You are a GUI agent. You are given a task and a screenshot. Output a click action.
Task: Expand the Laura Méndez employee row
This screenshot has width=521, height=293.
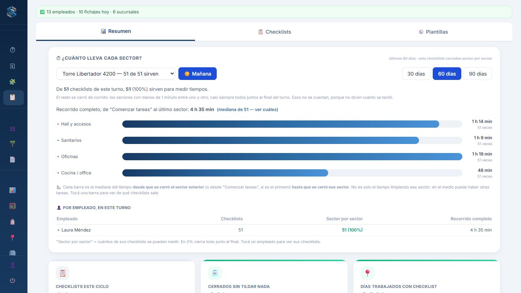(274, 230)
